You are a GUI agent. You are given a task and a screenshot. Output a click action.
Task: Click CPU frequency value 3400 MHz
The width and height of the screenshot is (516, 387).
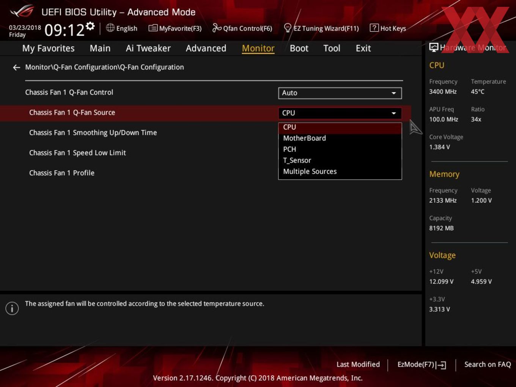(443, 92)
